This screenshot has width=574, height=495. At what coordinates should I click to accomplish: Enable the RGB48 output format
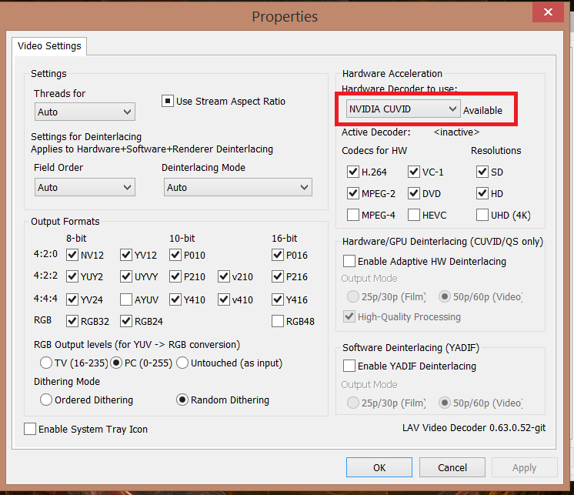(278, 321)
